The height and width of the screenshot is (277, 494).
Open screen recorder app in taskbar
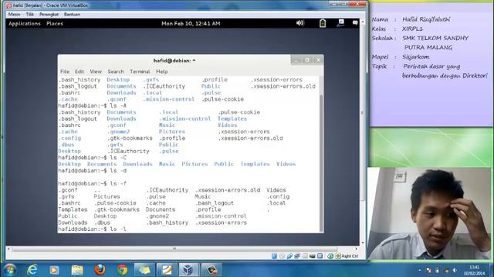[x=211, y=270]
